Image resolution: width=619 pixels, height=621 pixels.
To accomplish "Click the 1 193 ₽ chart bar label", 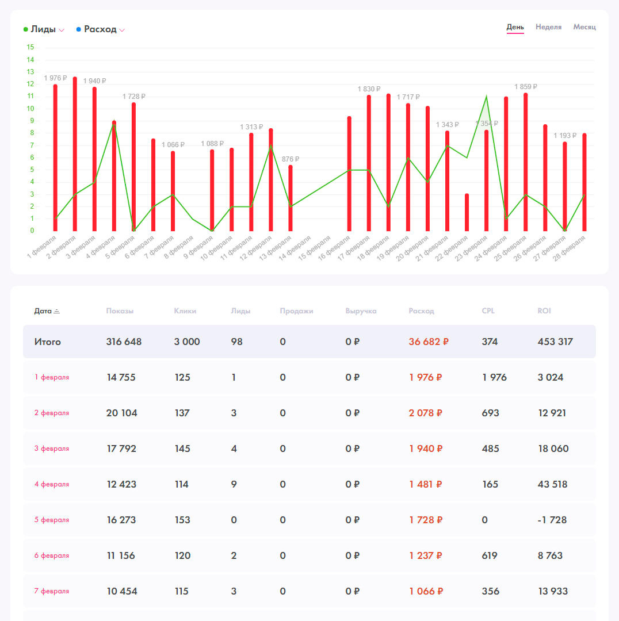I will (x=565, y=136).
